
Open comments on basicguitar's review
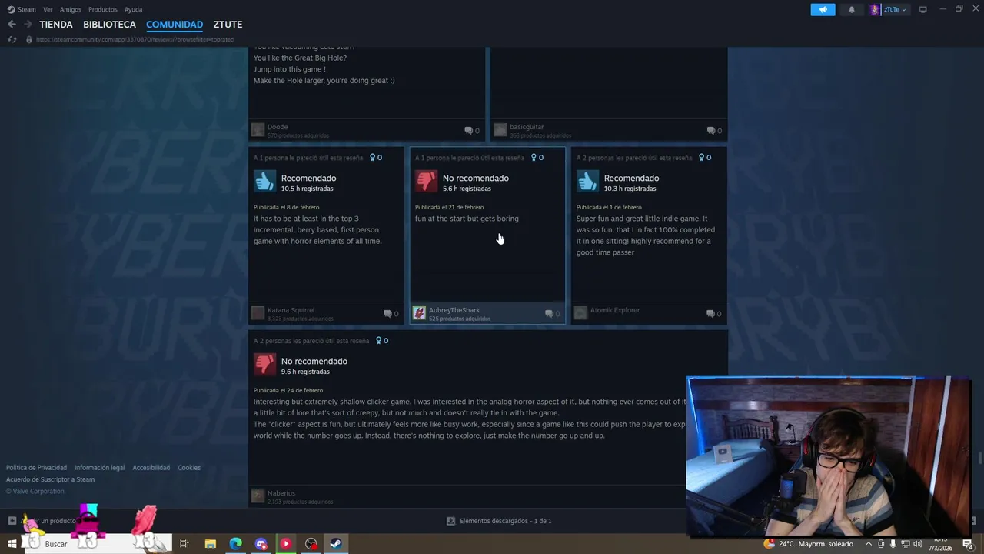click(714, 131)
